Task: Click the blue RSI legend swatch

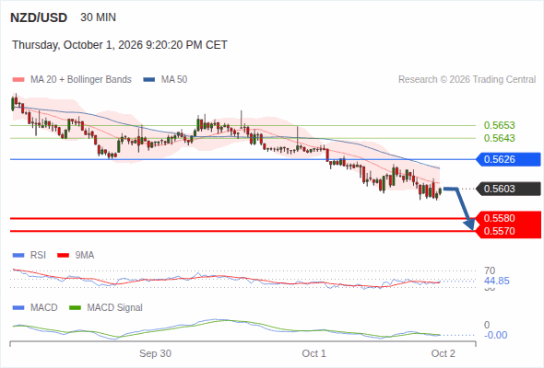Action: pos(18,256)
